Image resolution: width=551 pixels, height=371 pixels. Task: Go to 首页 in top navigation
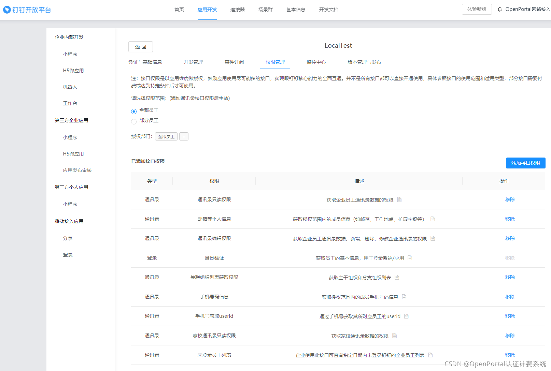point(179,10)
